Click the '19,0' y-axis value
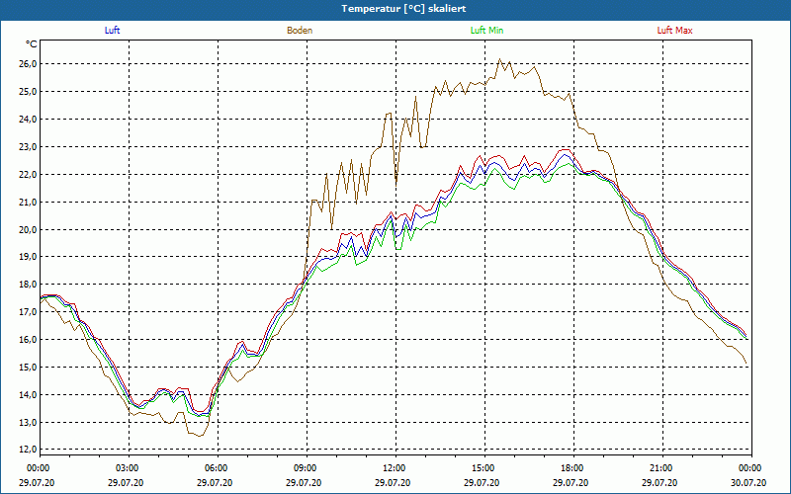Screen dimensions: 791x494 point(28,257)
